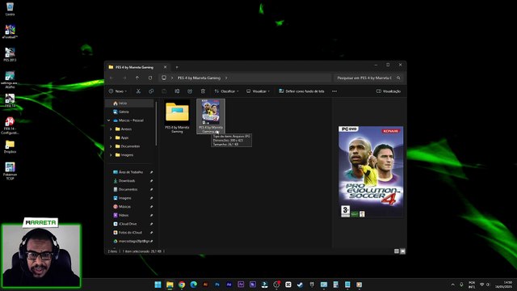The image size is (517, 291).
Task: Click the Delete trash icon in toolbar
Action: (x=203, y=91)
